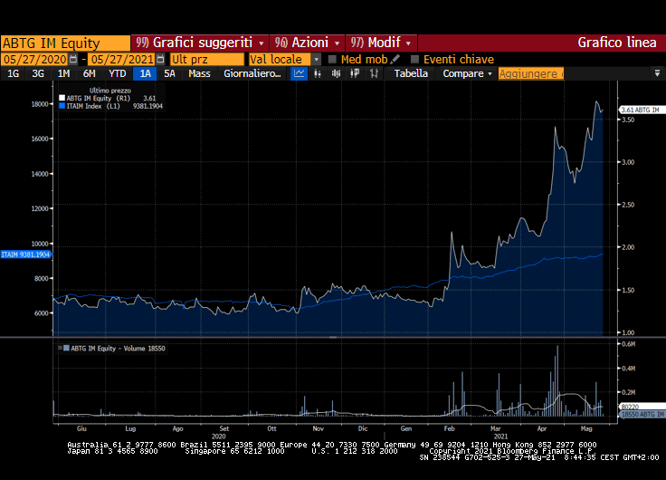Screen dimensions: 666x480
Task: Click the ITAIM Index blue legend marker
Action: [x=62, y=106]
